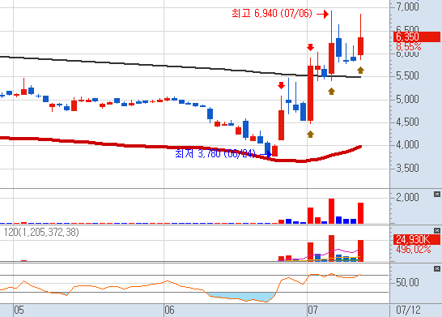Click the blue arrow beside the 최저 3,780 label
442x317 pixels.
(266, 154)
